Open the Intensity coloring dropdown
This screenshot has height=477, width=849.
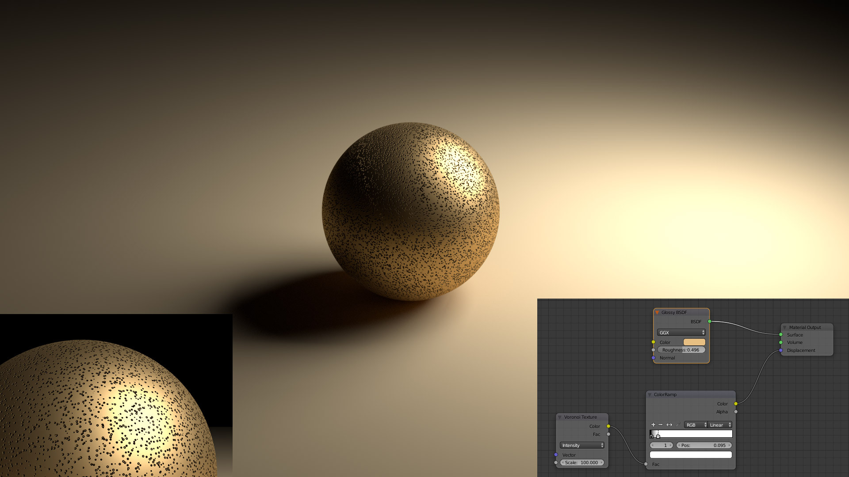[x=582, y=445]
